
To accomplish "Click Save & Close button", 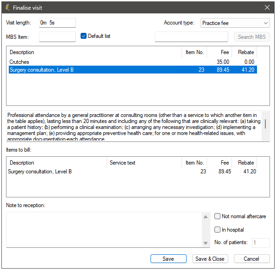I will [210, 259].
